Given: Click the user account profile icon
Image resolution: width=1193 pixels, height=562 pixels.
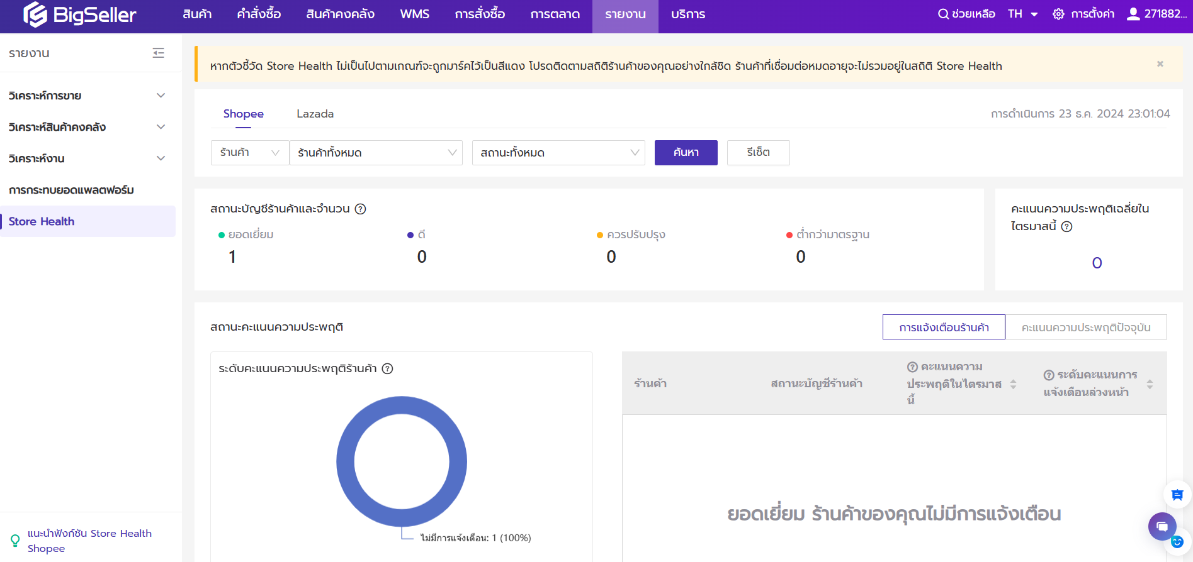Looking at the screenshot, I should pyautogui.click(x=1133, y=14).
